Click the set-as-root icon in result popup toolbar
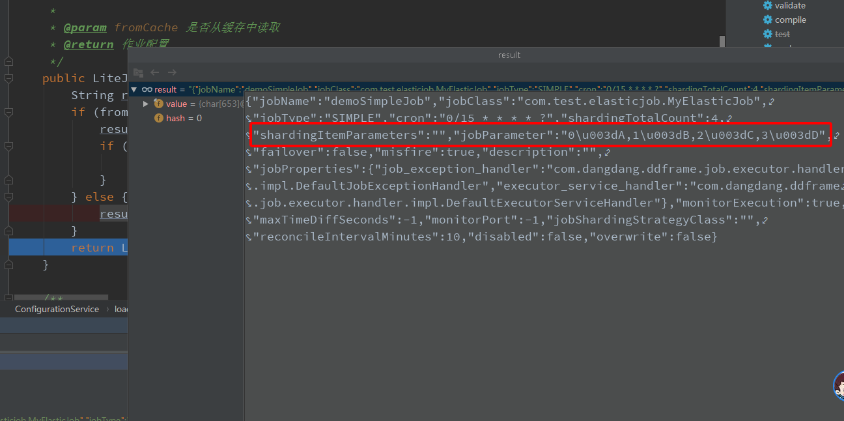This screenshot has width=844, height=421. pyautogui.click(x=138, y=72)
